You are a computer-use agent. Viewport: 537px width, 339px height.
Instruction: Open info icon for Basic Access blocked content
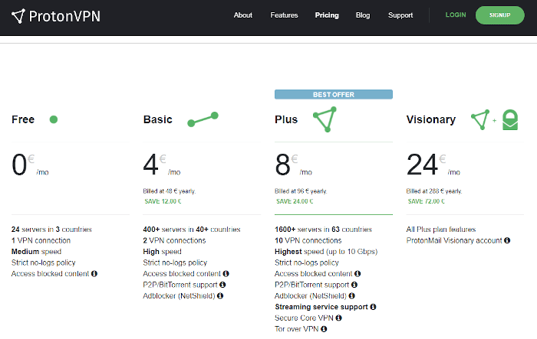226,274
